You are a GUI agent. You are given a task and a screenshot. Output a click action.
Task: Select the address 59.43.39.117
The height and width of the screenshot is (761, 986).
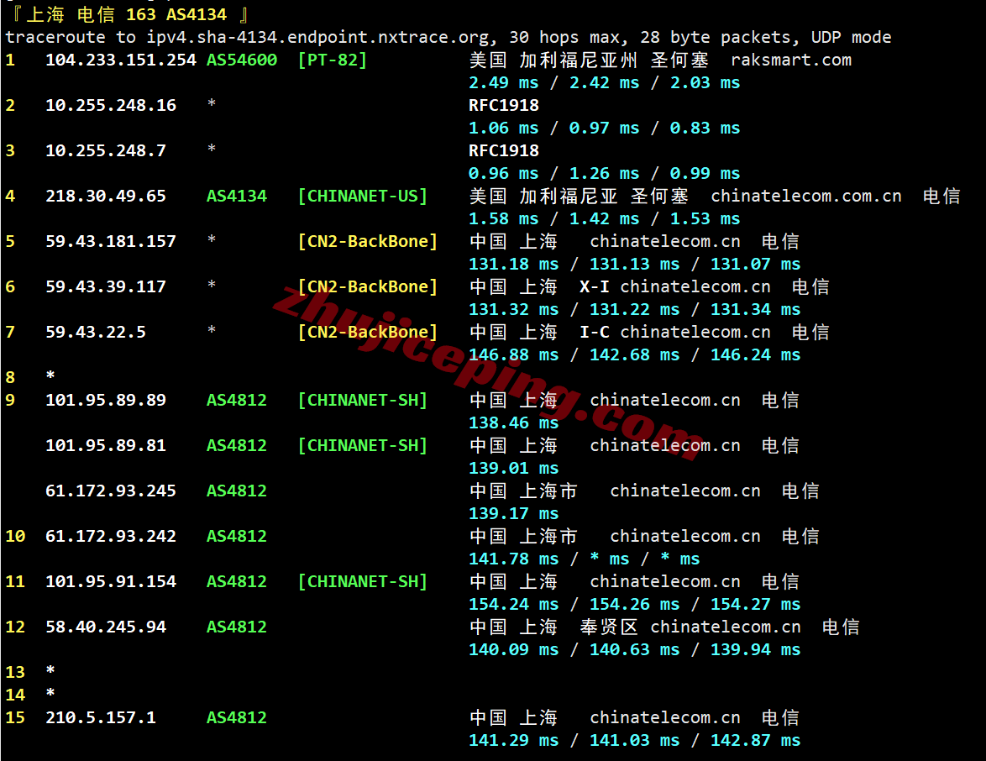point(105,286)
